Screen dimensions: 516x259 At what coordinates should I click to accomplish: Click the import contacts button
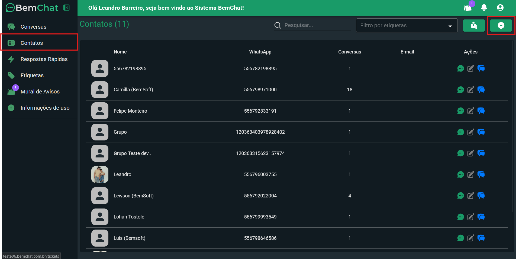point(474,25)
